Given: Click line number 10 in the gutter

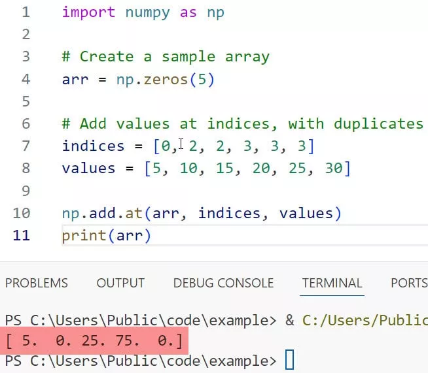Looking at the screenshot, I should click(21, 213).
